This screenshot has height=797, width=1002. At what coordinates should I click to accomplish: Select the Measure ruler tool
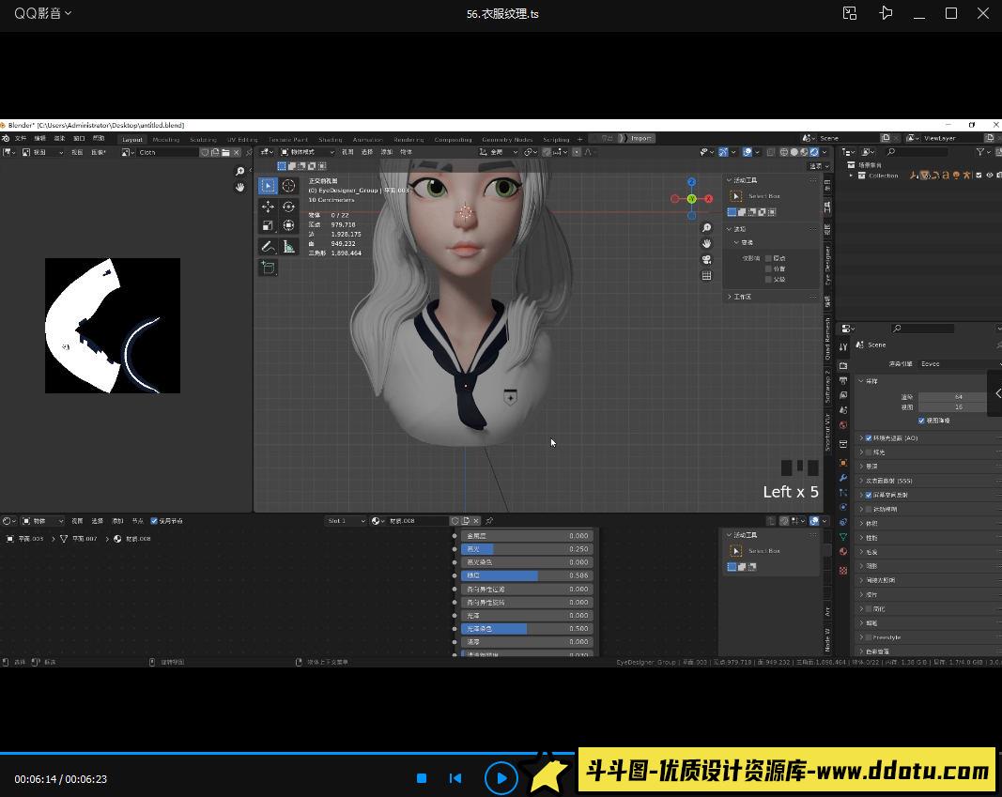289,247
